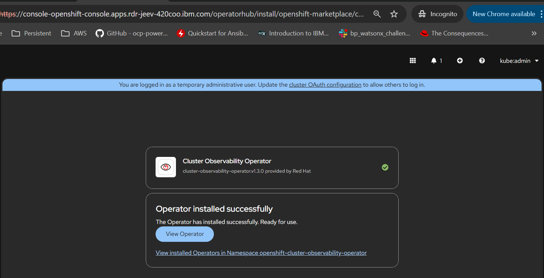Image resolution: width=544 pixels, height=278 pixels.
Task: Open the Persistent bookmarks folder
Action: pyautogui.click(x=31, y=33)
